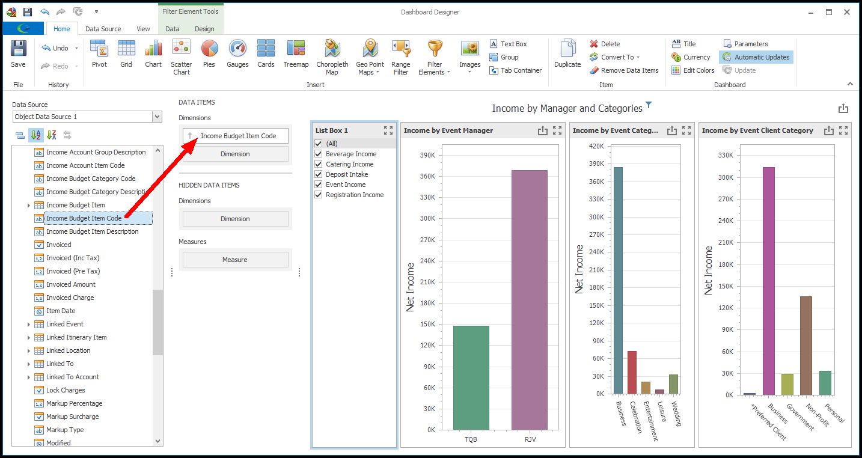Open the Design tab under Filter Element Tools
Viewport: 862px width, 458px height.
coord(204,29)
